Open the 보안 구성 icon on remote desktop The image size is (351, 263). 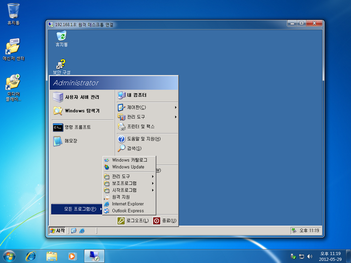(61, 67)
